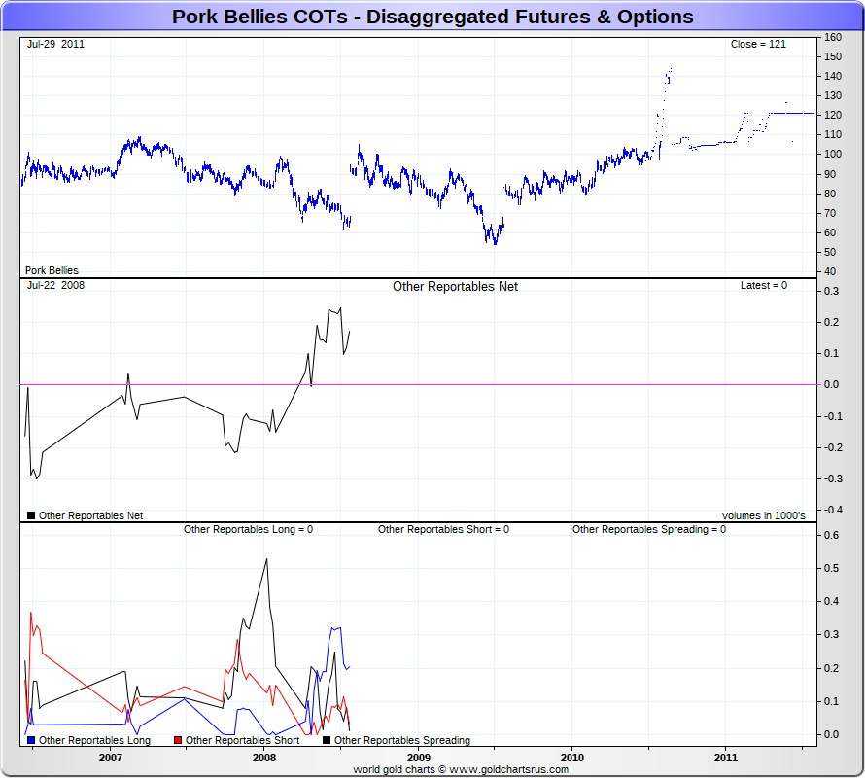Click the 160 price axis label

coord(833,37)
